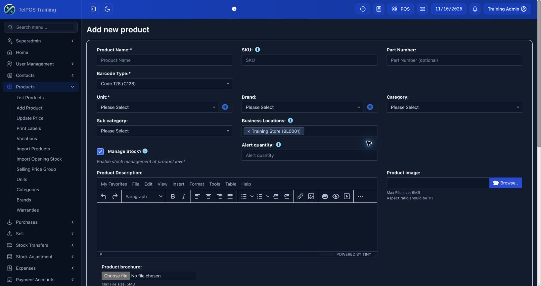
Task: Open the notifications bell
Action: click(475, 9)
